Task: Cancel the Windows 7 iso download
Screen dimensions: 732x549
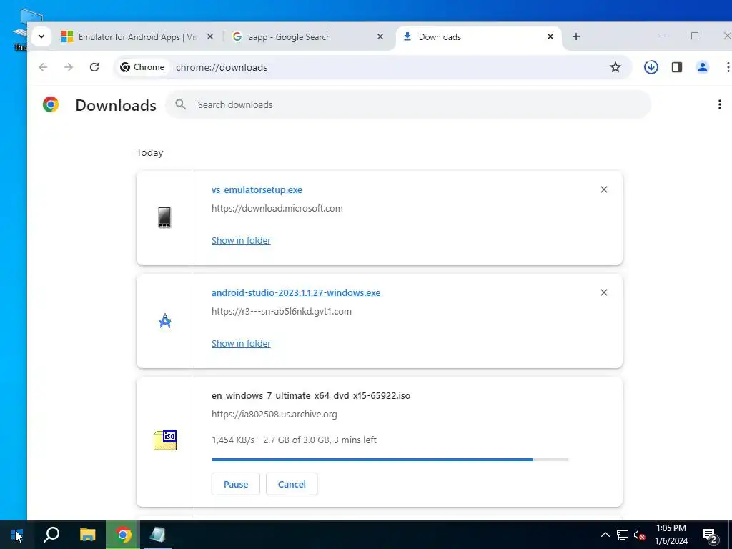Action: pyautogui.click(x=292, y=484)
